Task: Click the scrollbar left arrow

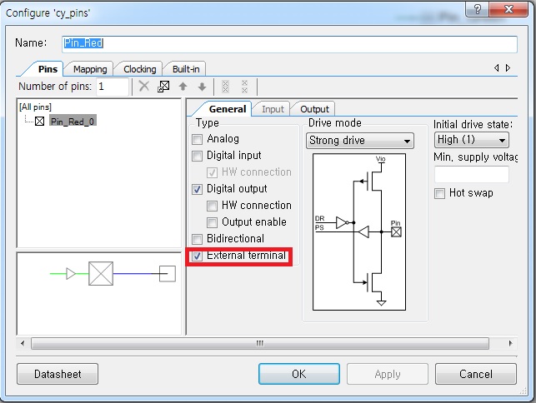Action: (23, 343)
